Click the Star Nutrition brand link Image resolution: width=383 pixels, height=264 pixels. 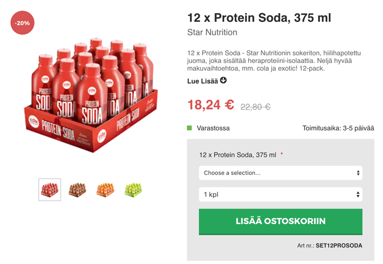pyautogui.click(x=212, y=32)
